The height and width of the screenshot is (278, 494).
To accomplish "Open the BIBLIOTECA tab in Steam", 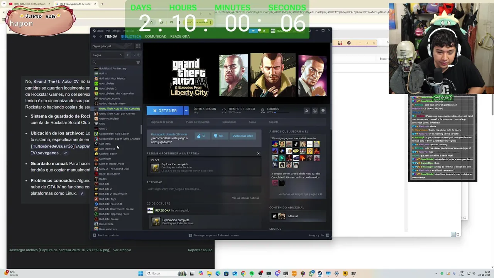I will click(x=131, y=36).
